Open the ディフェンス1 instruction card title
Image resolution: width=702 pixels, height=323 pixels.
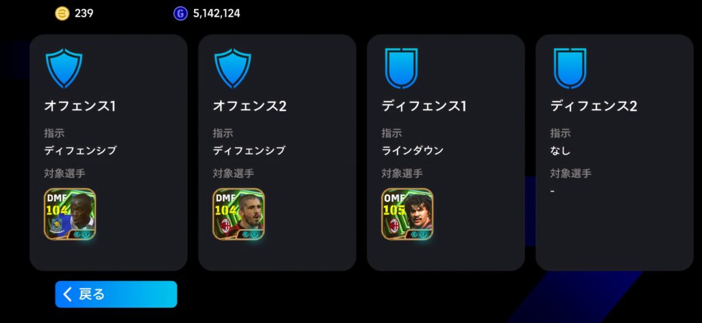(x=424, y=106)
